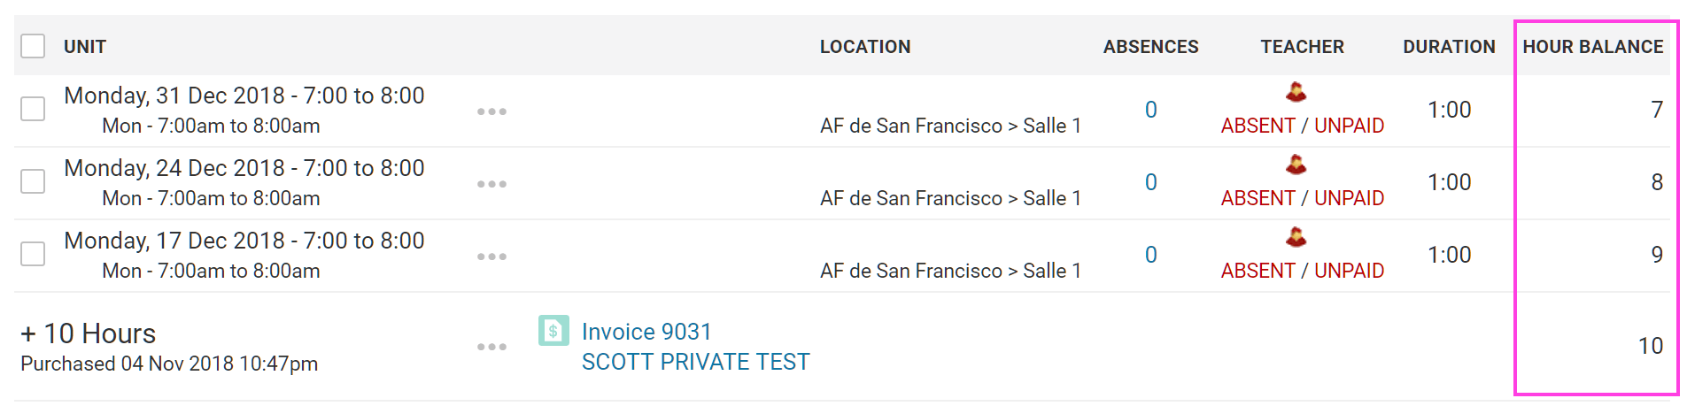This screenshot has height=406, width=1687.
Task: Click the LOCATION column header
Action: 865,47
